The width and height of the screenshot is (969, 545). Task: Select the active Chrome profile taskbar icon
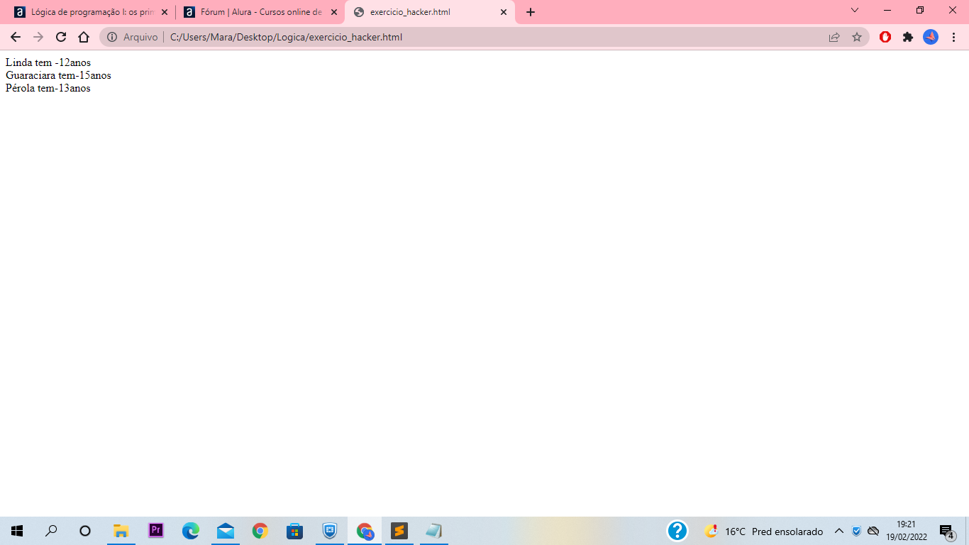tap(365, 531)
